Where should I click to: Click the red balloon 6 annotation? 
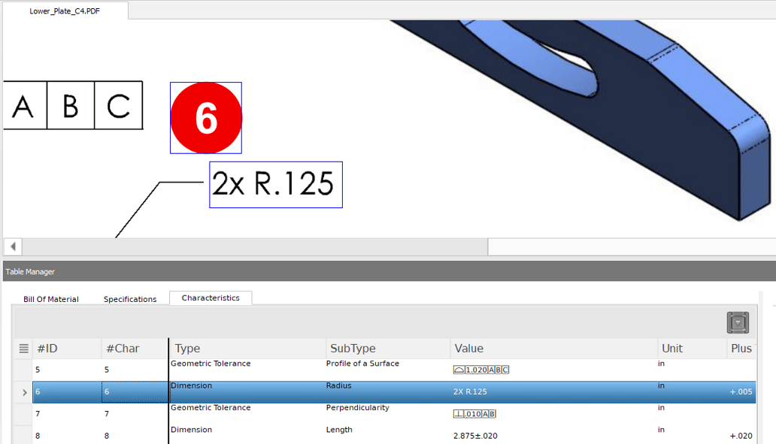[x=206, y=117]
